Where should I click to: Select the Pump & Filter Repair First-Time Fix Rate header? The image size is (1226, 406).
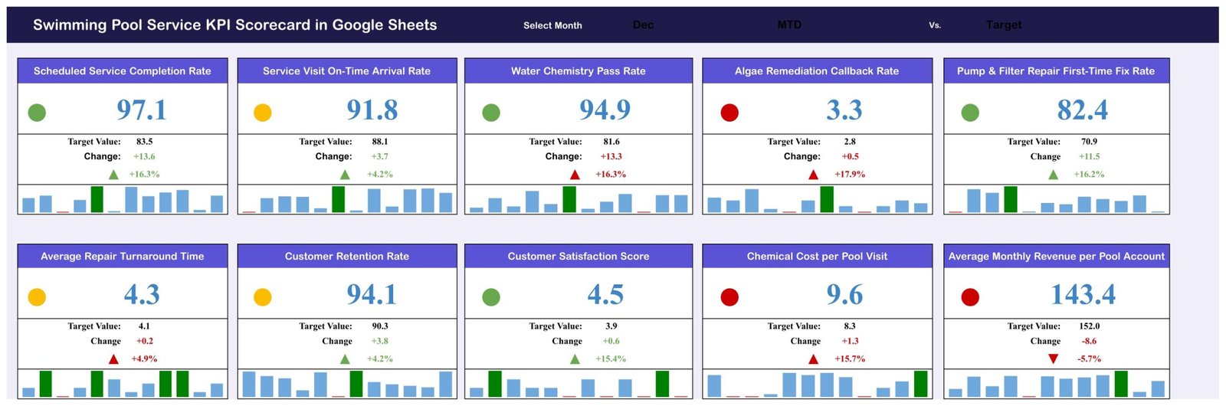point(1056,71)
